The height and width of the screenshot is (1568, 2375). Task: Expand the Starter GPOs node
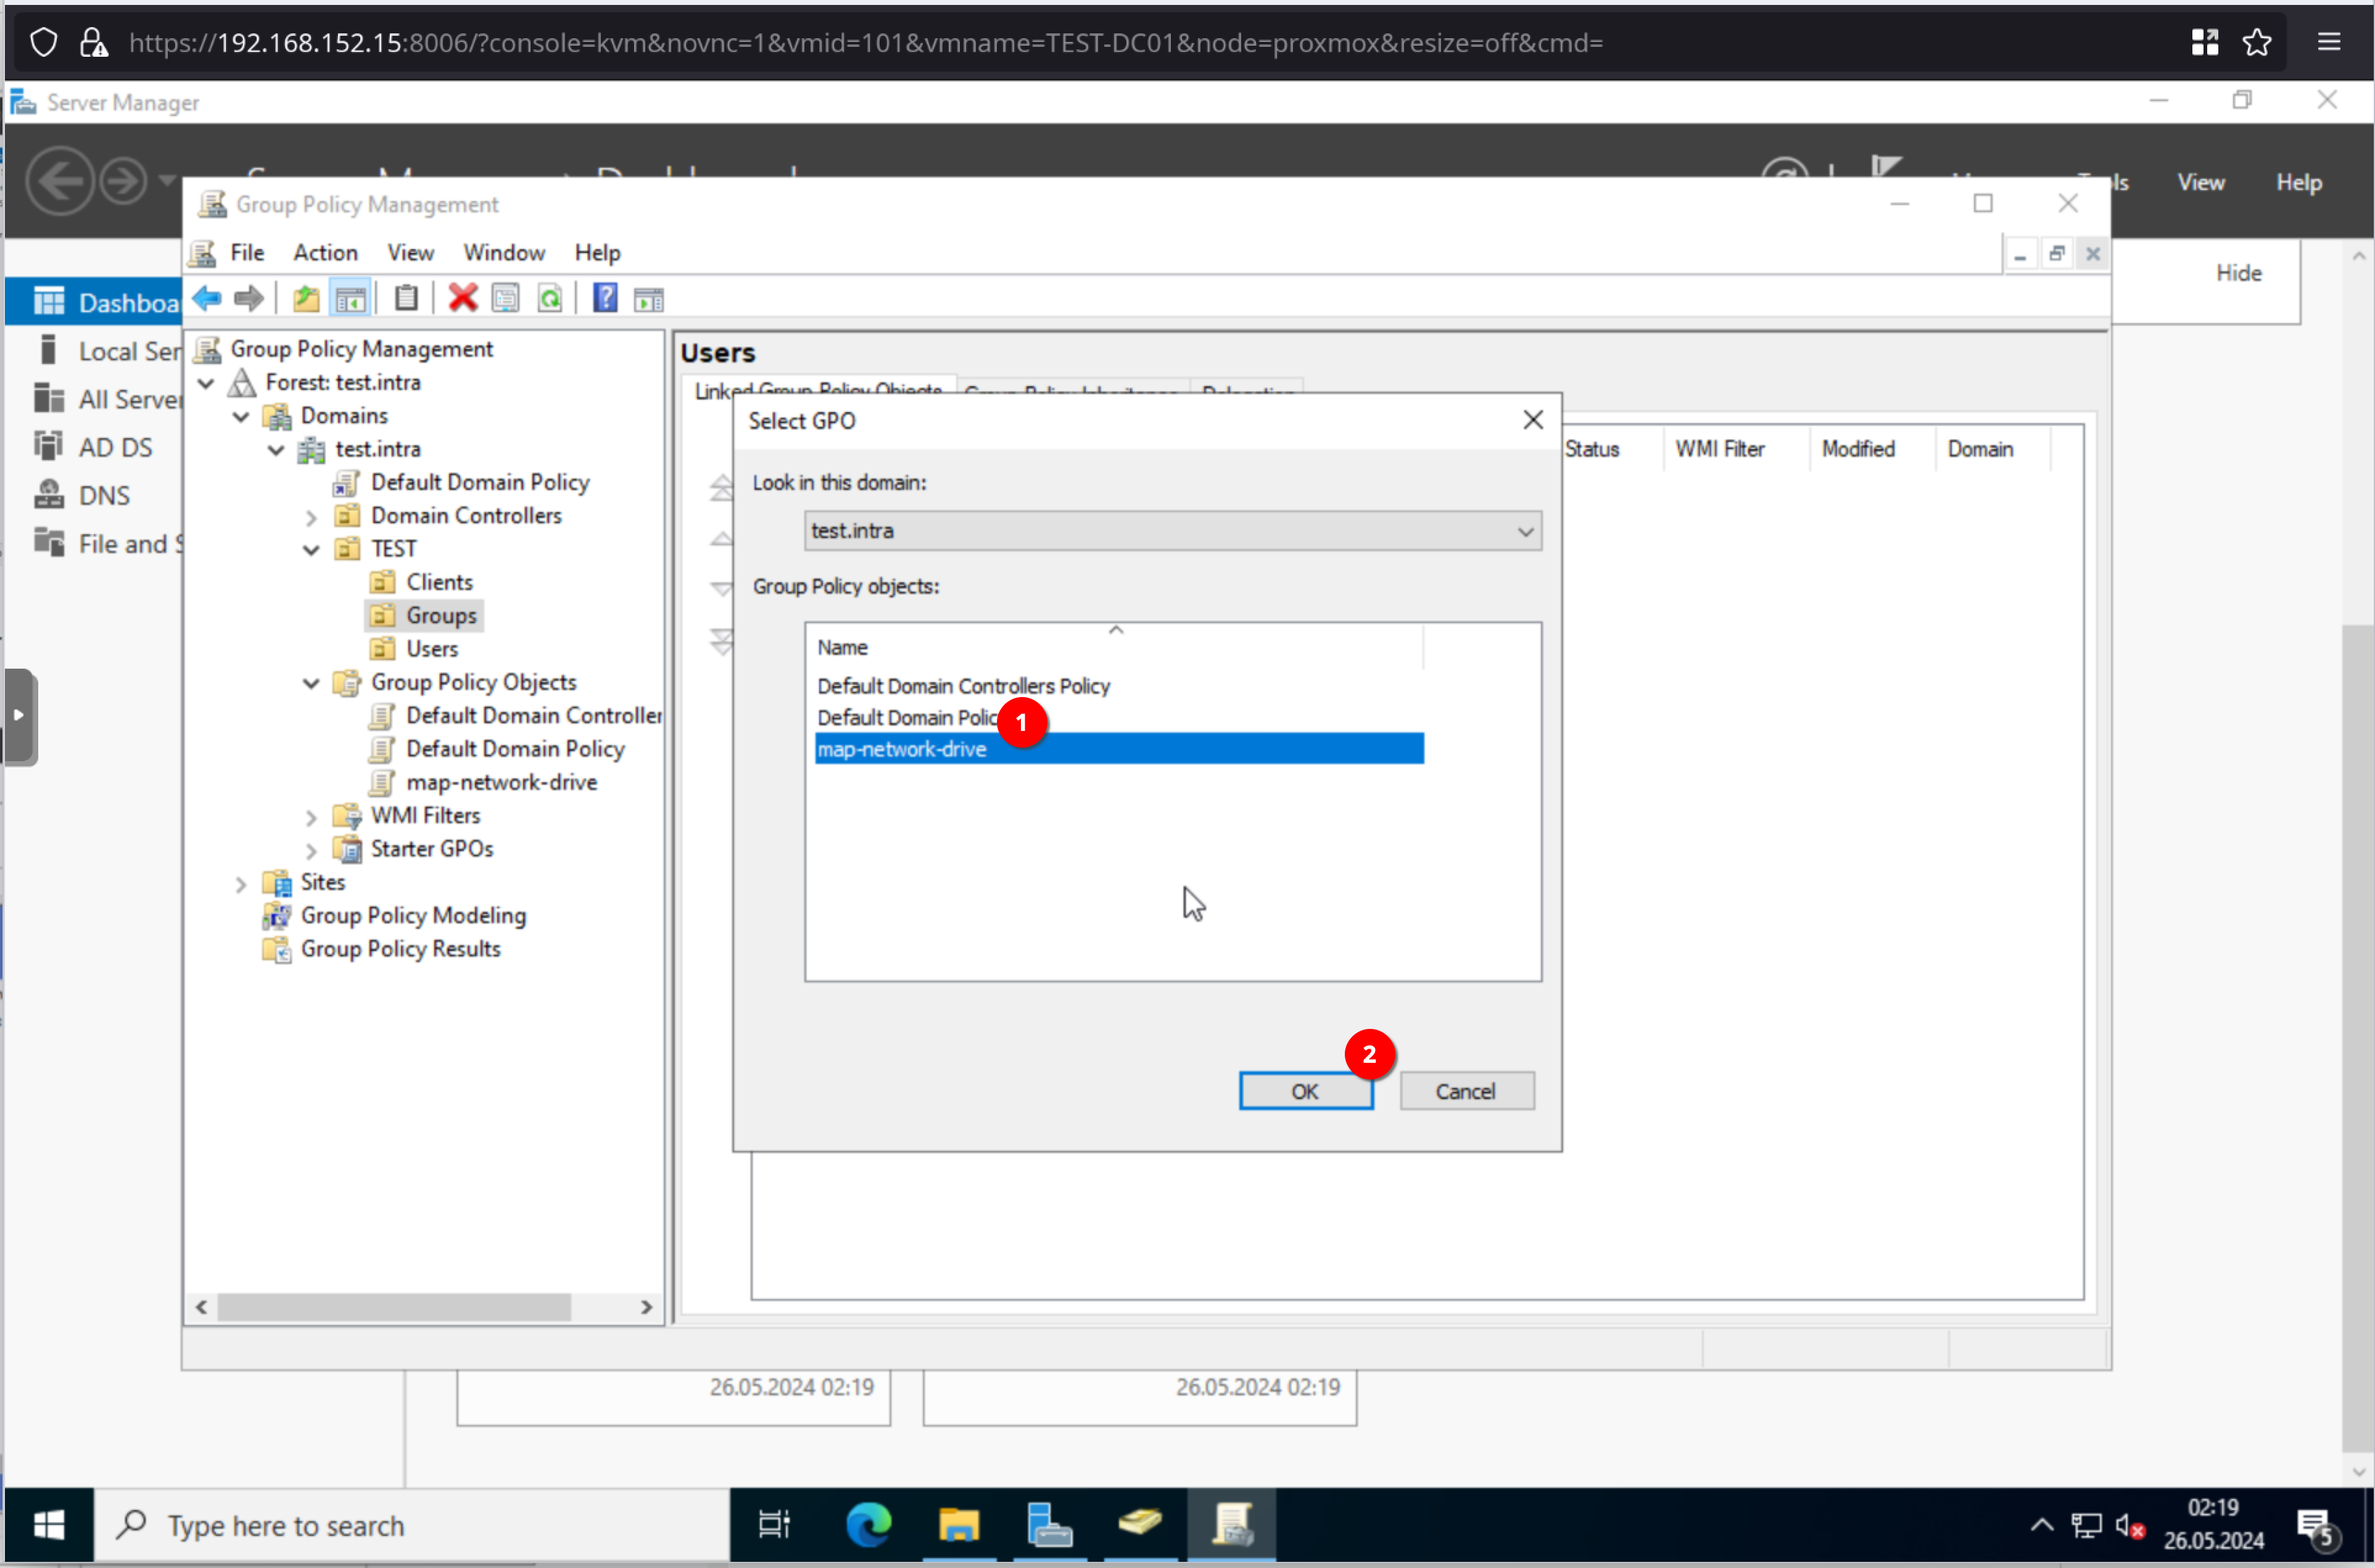(x=311, y=850)
